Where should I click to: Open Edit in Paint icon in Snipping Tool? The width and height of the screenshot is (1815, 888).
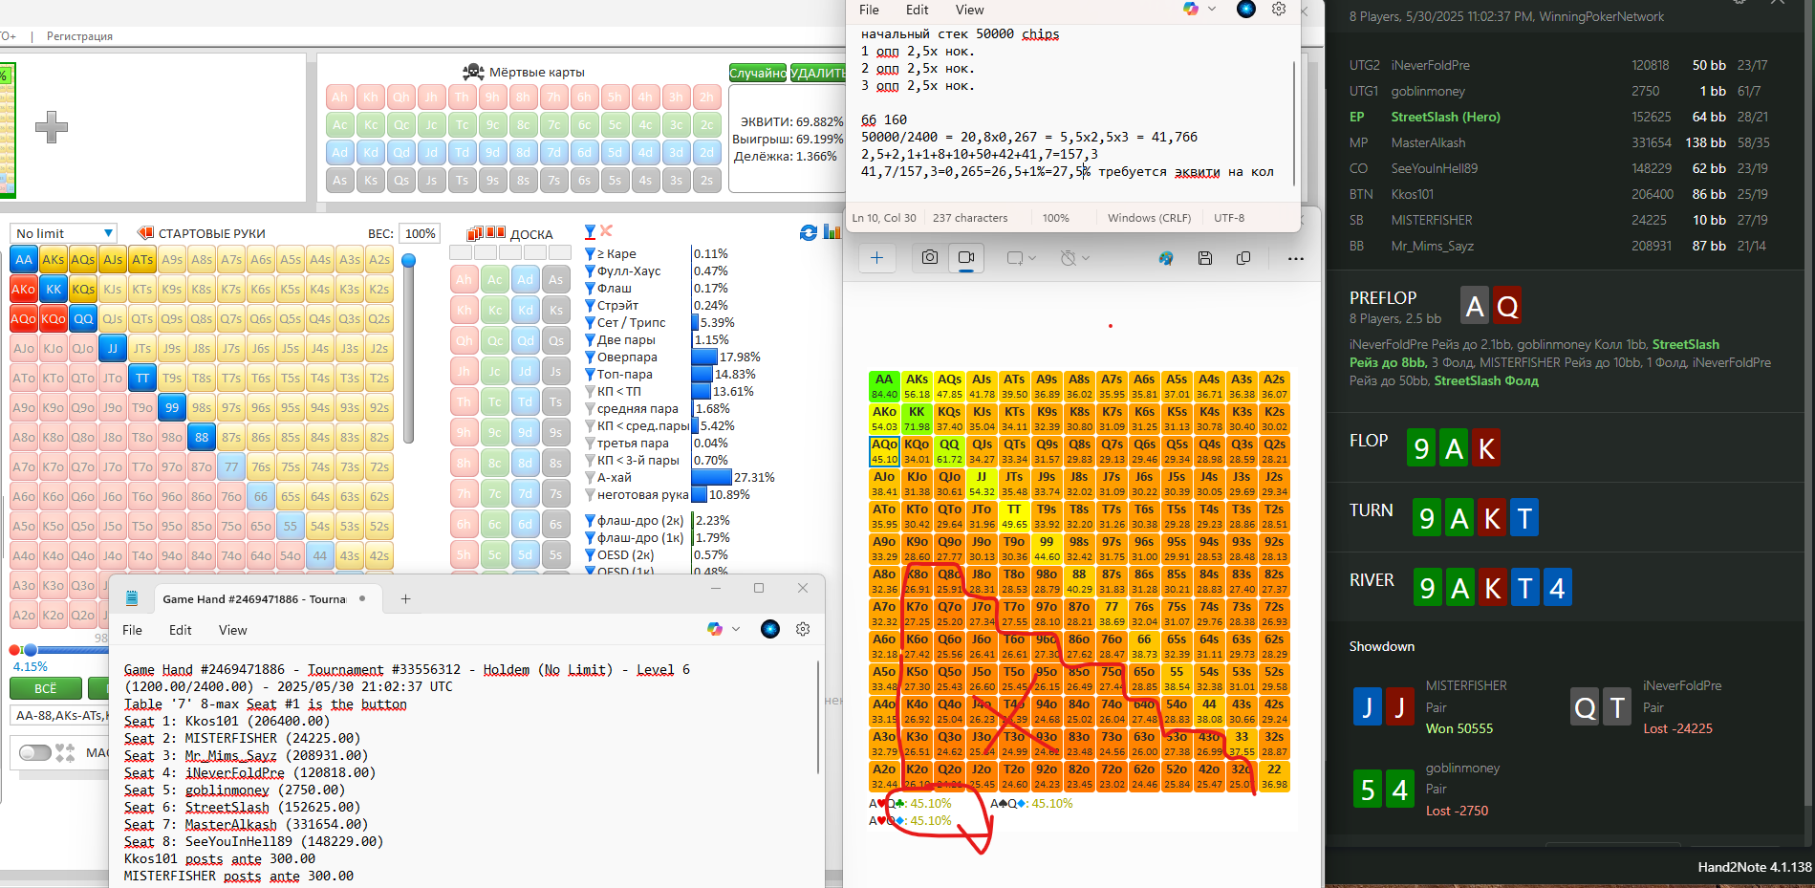coord(1166,258)
